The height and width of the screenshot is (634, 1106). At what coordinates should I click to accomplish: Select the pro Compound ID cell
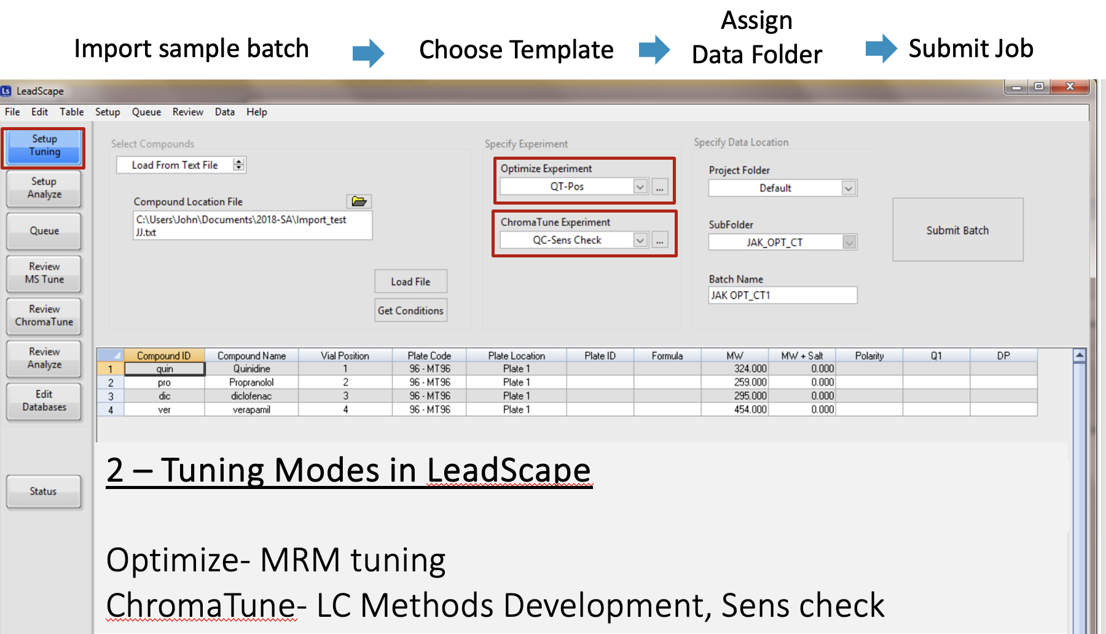[x=165, y=382]
